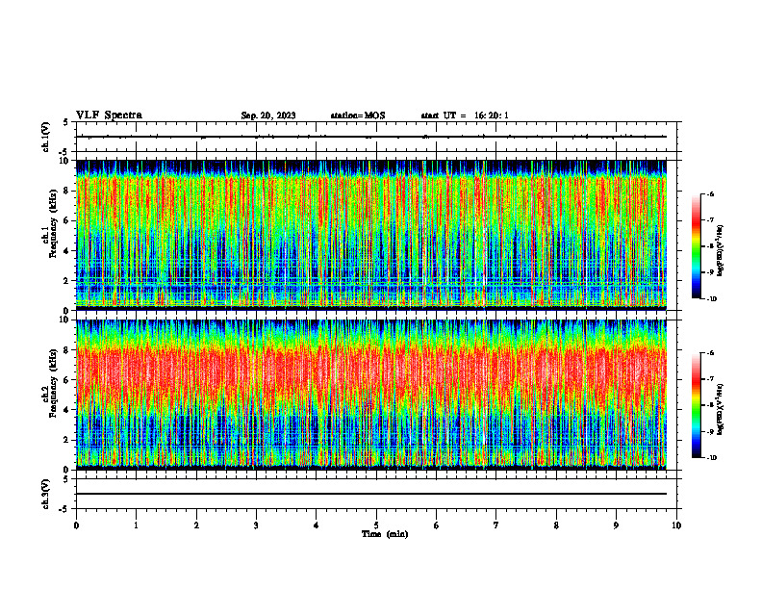Click the "Time (min)" axis label
Viewport: 762px width, 589px height.
385,534
